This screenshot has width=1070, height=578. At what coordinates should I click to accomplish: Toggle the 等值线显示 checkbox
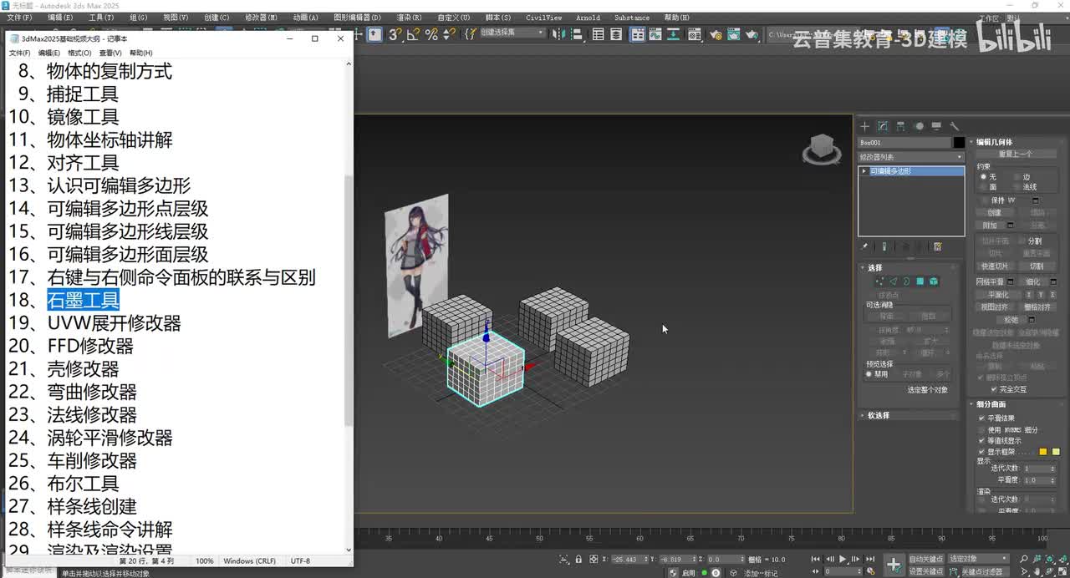click(x=981, y=440)
